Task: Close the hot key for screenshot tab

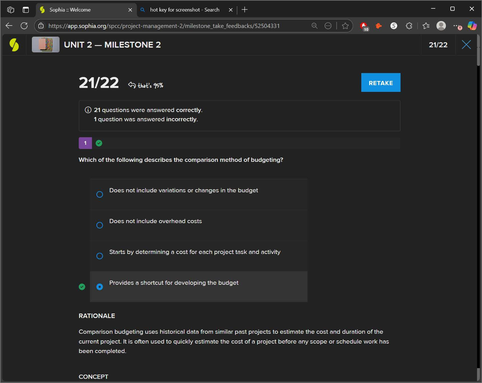Action: tap(231, 10)
